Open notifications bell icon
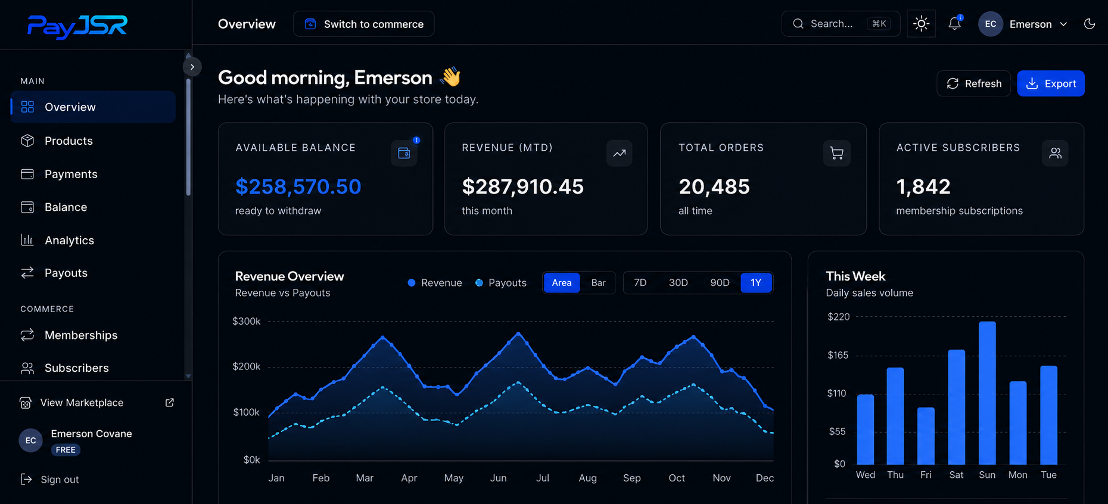 click(954, 24)
